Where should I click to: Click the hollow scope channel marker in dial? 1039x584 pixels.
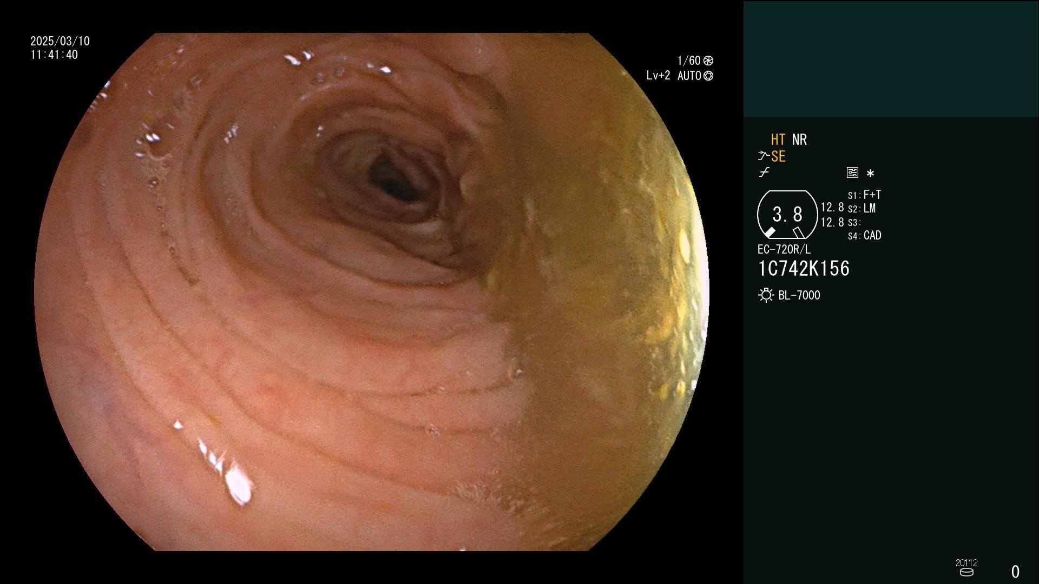(x=798, y=233)
